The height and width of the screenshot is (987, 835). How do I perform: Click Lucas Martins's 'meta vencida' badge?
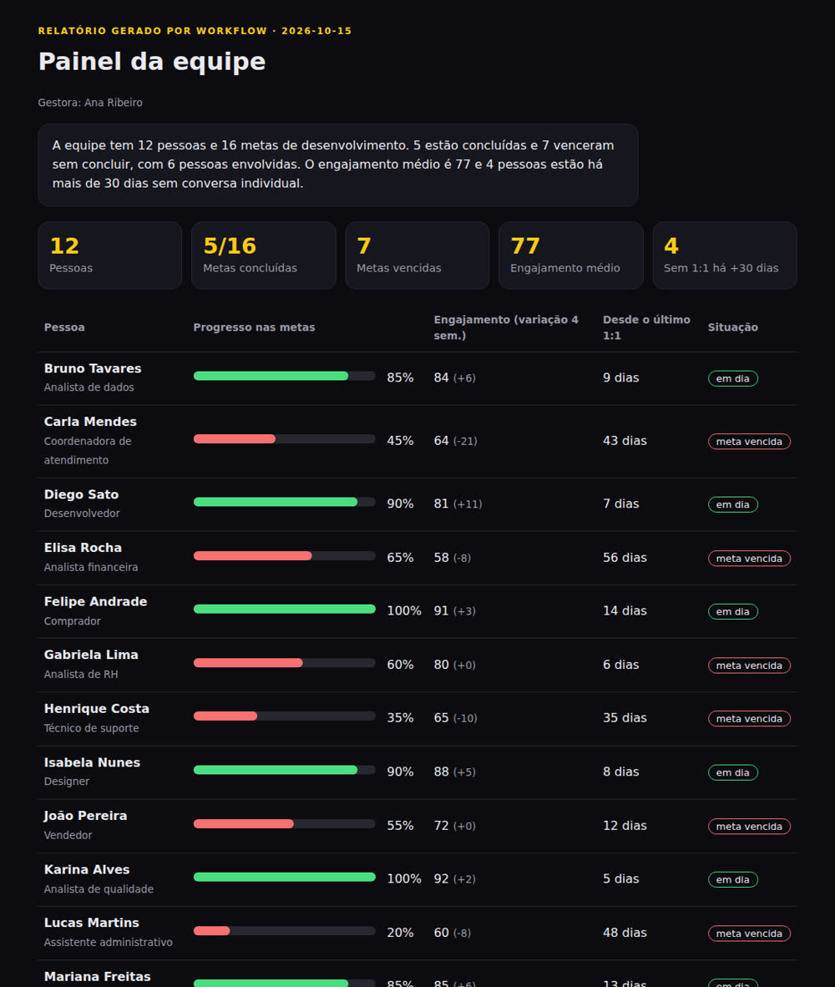pos(750,934)
